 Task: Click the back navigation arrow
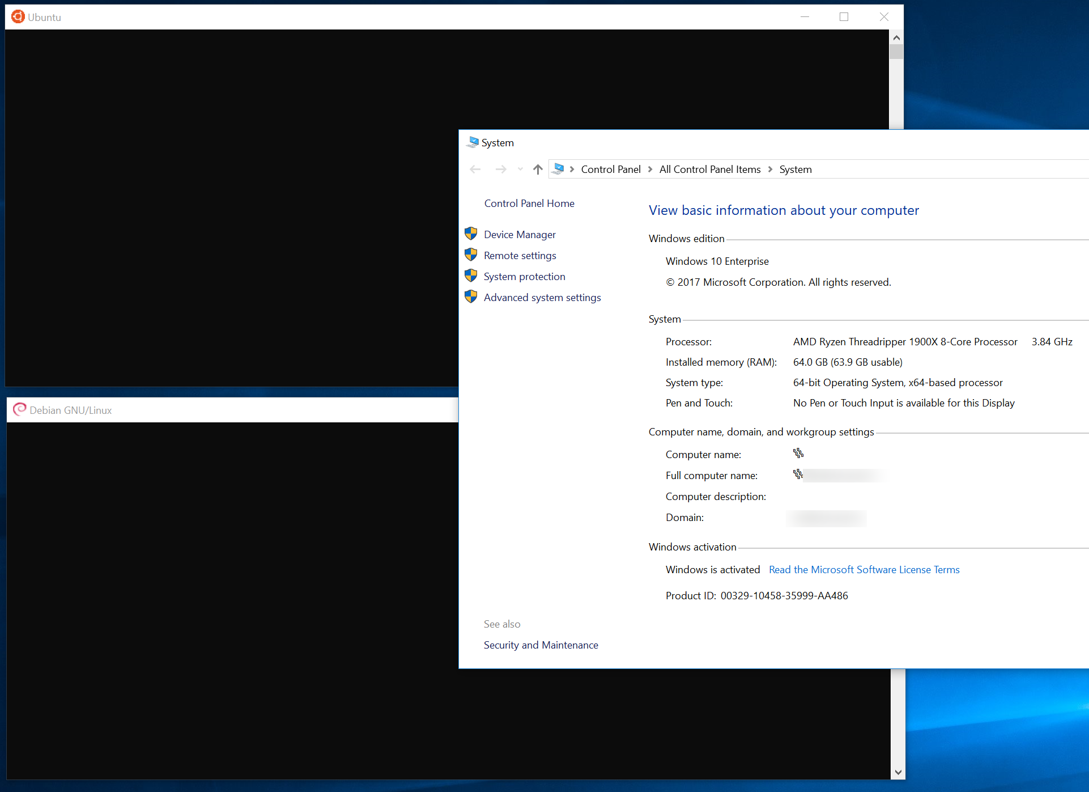coord(475,169)
